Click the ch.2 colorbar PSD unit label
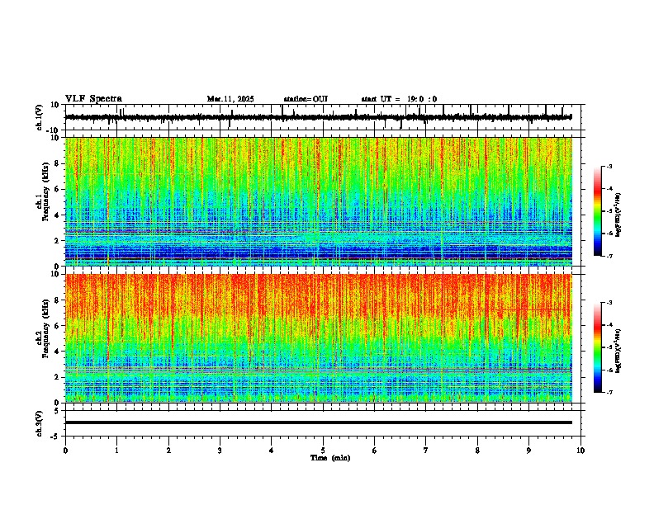The width and height of the screenshot is (654, 505). (618, 351)
